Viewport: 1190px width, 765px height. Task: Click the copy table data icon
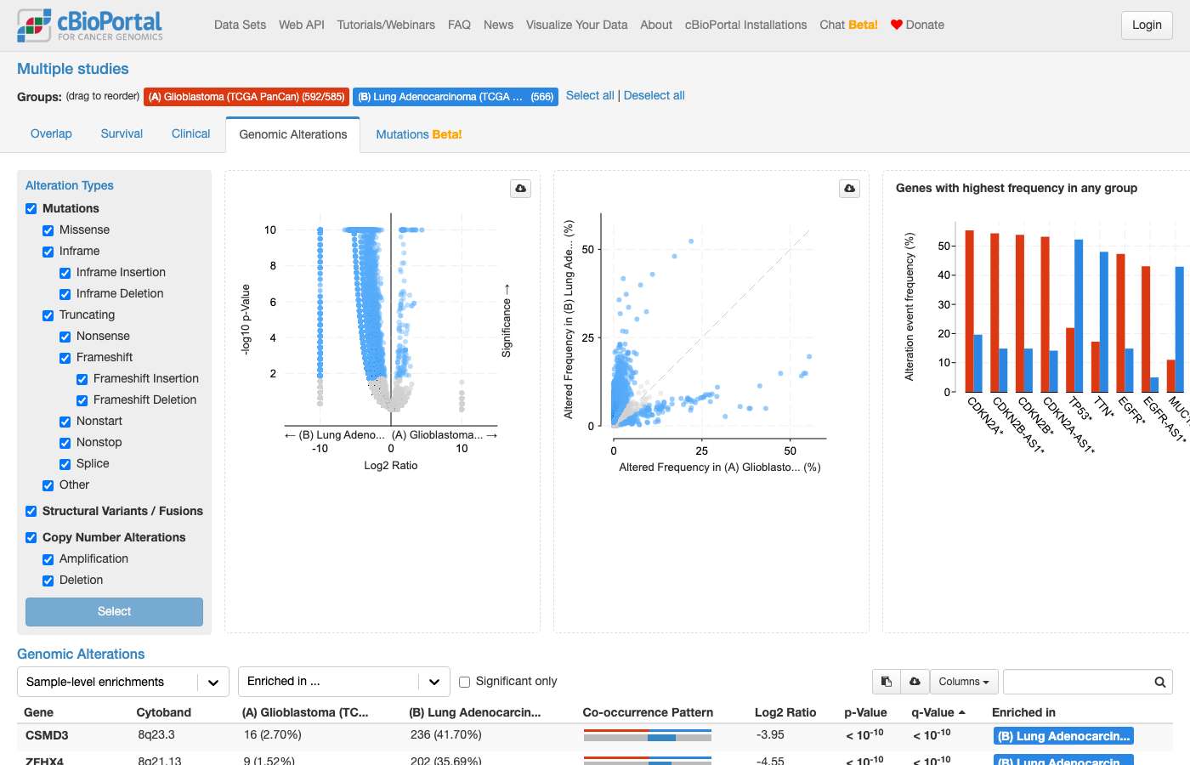click(887, 682)
